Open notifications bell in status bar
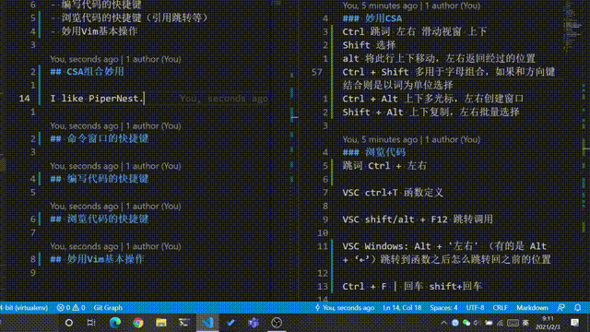 tap(578, 307)
